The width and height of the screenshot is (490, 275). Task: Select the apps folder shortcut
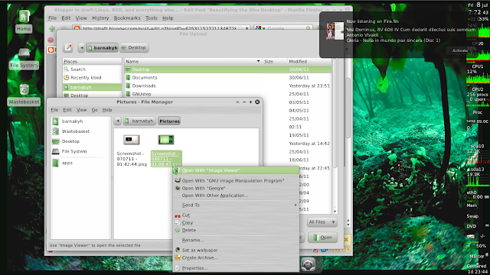pyautogui.click(x=67, y=163)
